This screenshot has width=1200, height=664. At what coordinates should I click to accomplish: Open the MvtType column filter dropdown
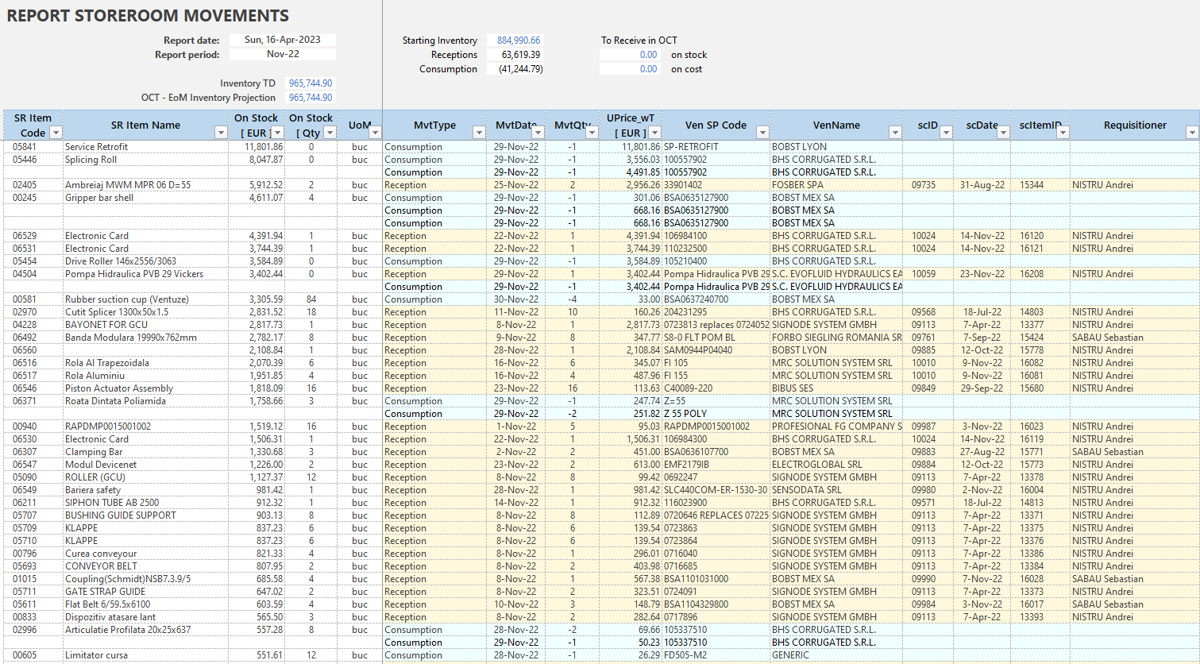coord(479,133)
